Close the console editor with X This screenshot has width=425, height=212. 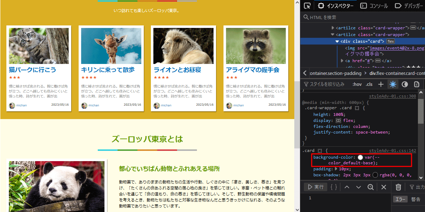click(x=384, y=187)
